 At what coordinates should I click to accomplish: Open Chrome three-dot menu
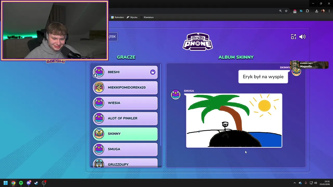pyautogui.click(x=329, y=11)
